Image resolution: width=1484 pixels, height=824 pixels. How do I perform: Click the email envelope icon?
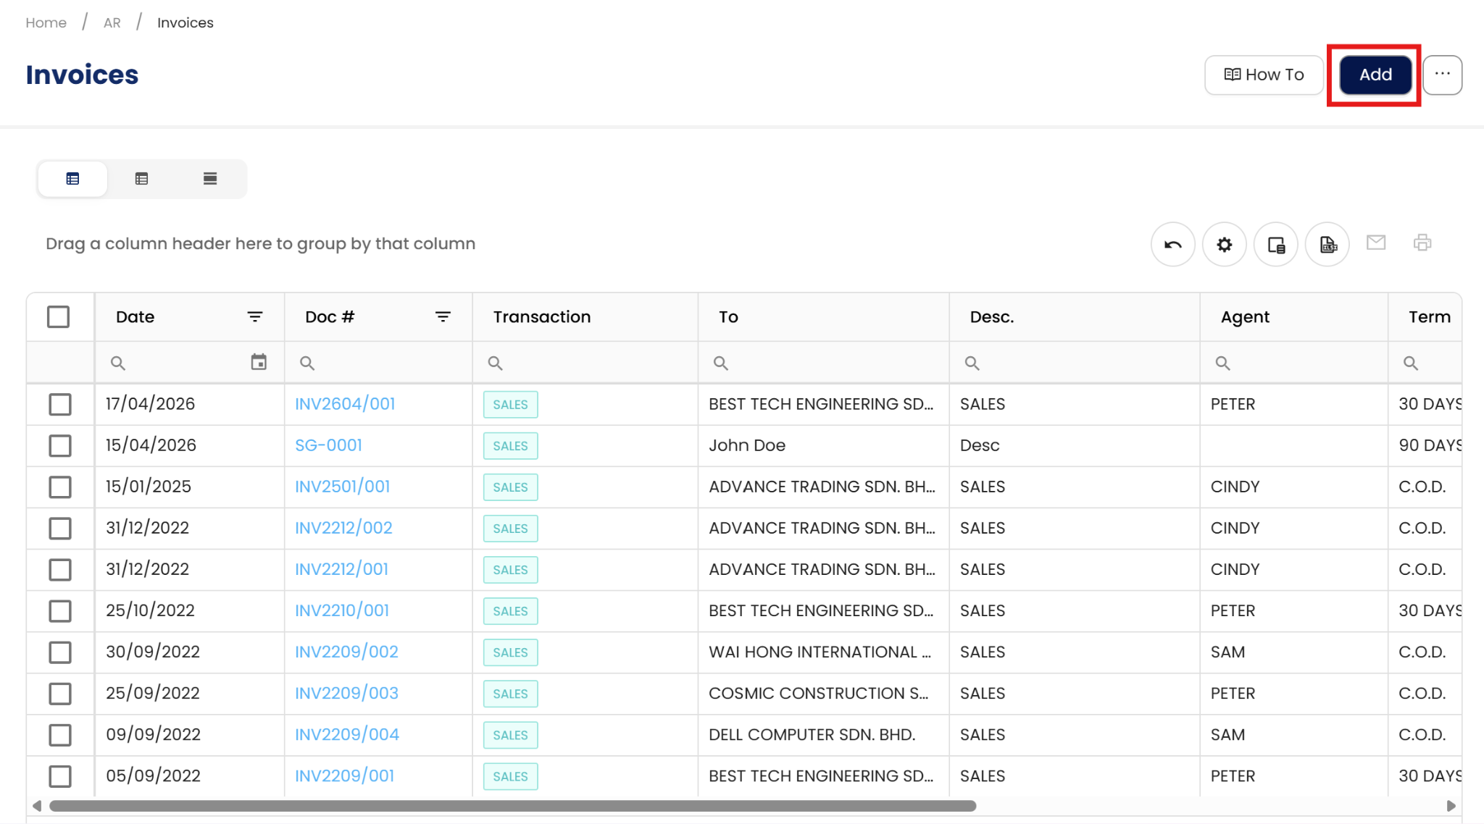(x=1375, y=243)
